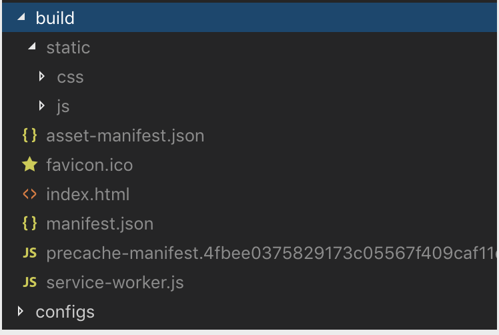The image size is (499, 335).
Task: Click the JS icon beside service-worker.js
Action: click(x=29, y=282)
